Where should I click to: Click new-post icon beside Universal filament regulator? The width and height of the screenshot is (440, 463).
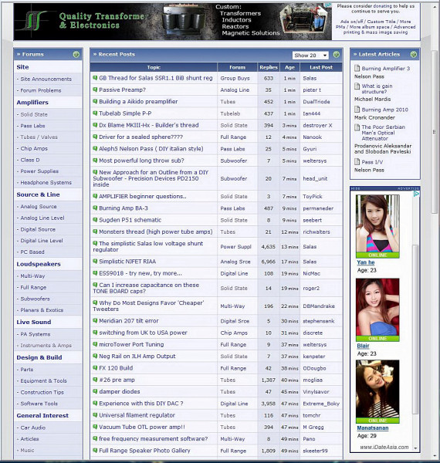[x=95, y=415]
